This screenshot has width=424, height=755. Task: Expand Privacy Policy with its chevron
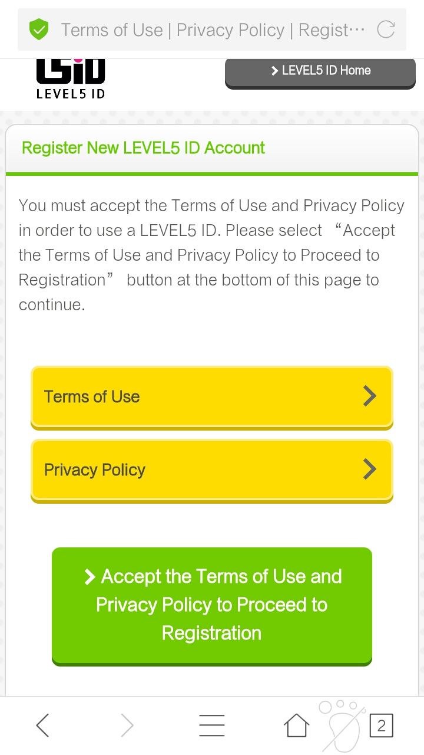point(369,470)
